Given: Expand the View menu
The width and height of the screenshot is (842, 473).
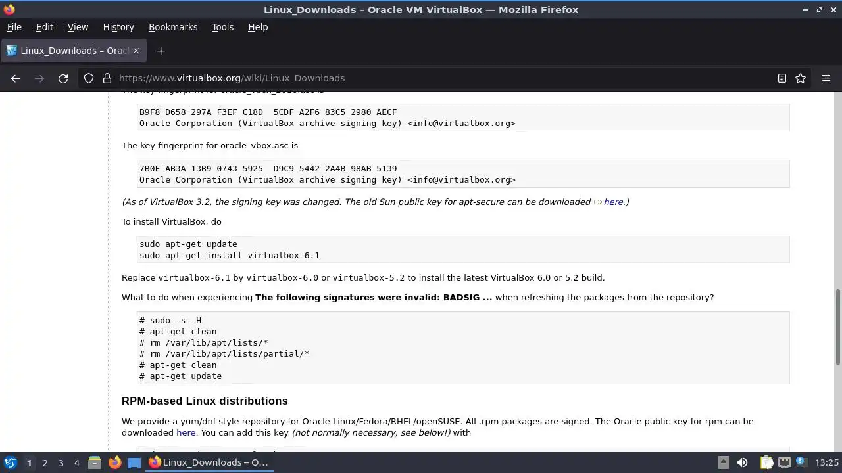Looking at the screenshot, I should click(78, 27).
